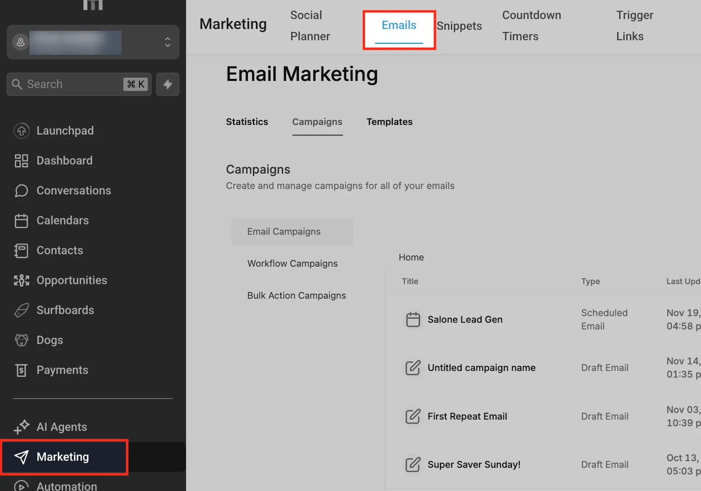Go to Dashboard from sidebar label
The image size is (701, 491).
point(64,160)
